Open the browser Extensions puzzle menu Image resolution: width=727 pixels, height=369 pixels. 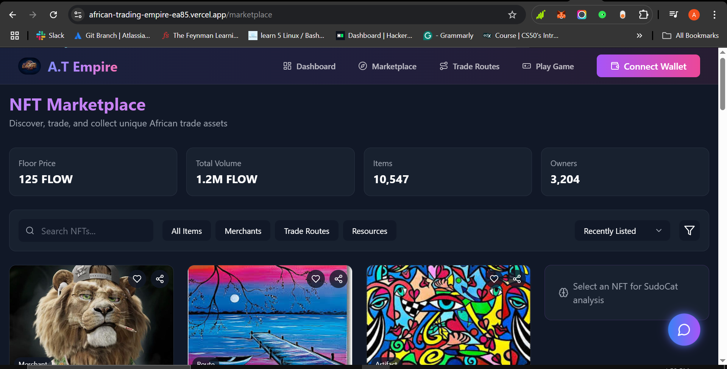pos(643,15)
